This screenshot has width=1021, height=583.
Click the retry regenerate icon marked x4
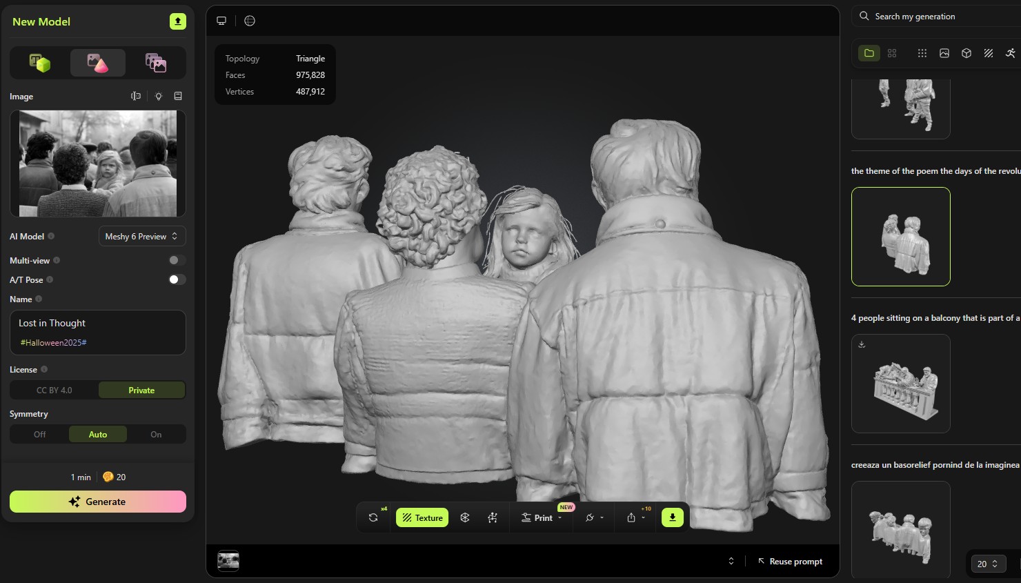click(x=373, y=517)
